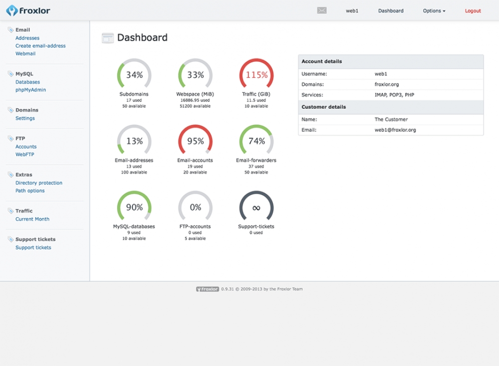Open phpMyAdmin from the MySQL section
The height and width of the screenshot is (366, 499).
[x=30, y=90]
